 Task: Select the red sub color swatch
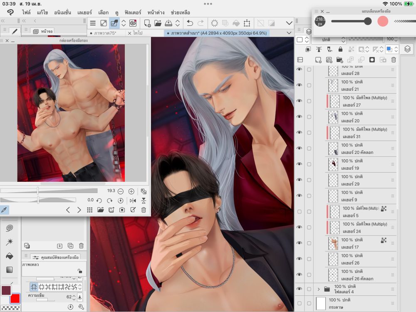(x=15, y=298)
